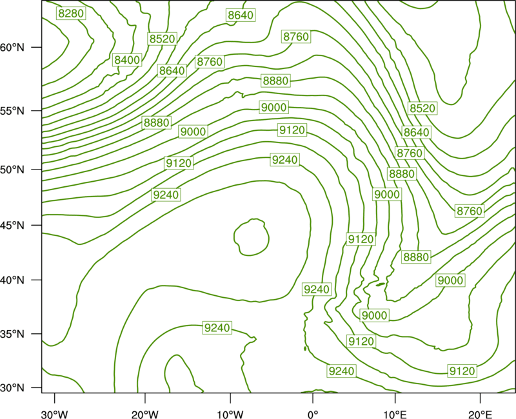Pick the 10°W longitude tick label
The width and height of the screenshot is (516, 419).
tap(230, 414)
